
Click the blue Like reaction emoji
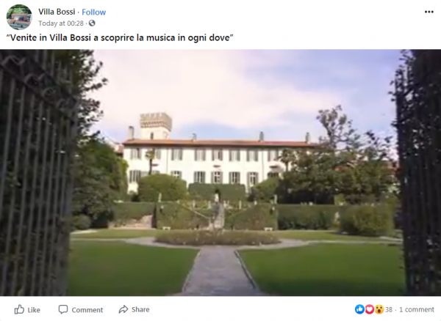(359, 309)
